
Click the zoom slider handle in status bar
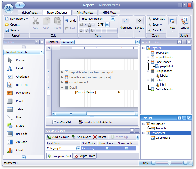click(169, 163)
